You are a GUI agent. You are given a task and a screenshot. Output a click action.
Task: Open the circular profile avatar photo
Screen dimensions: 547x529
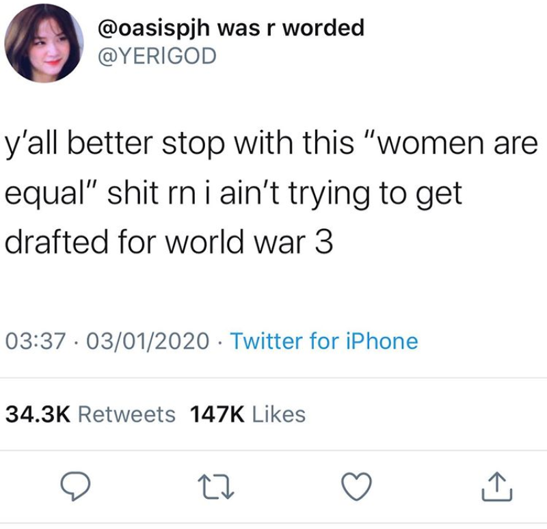[x=44, y=43]
